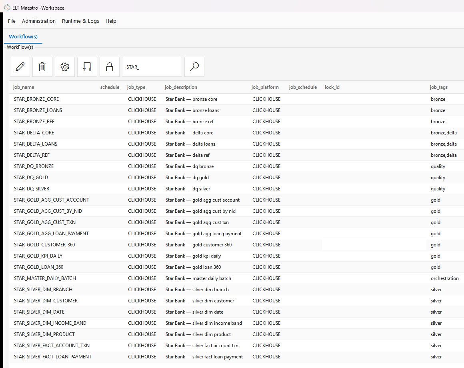Select the STAR_GOLD_AGG_CUST_ACCOUNT job

click(52, 200)
